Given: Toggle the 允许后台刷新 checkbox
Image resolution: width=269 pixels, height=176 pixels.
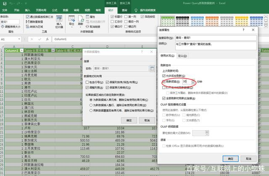Looking at the screenshot, I should tap(164, 77).
